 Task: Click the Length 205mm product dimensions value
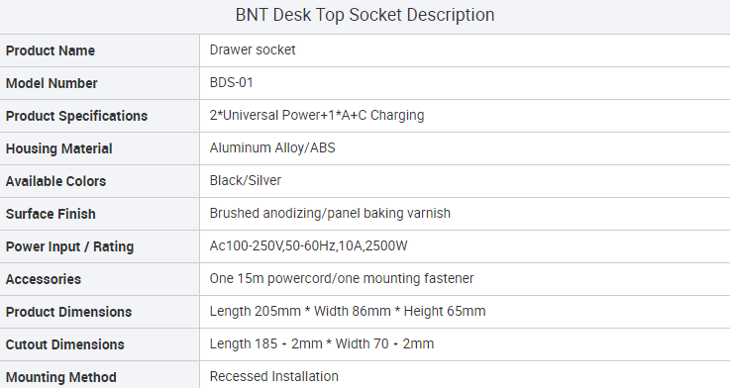(348, 311)
